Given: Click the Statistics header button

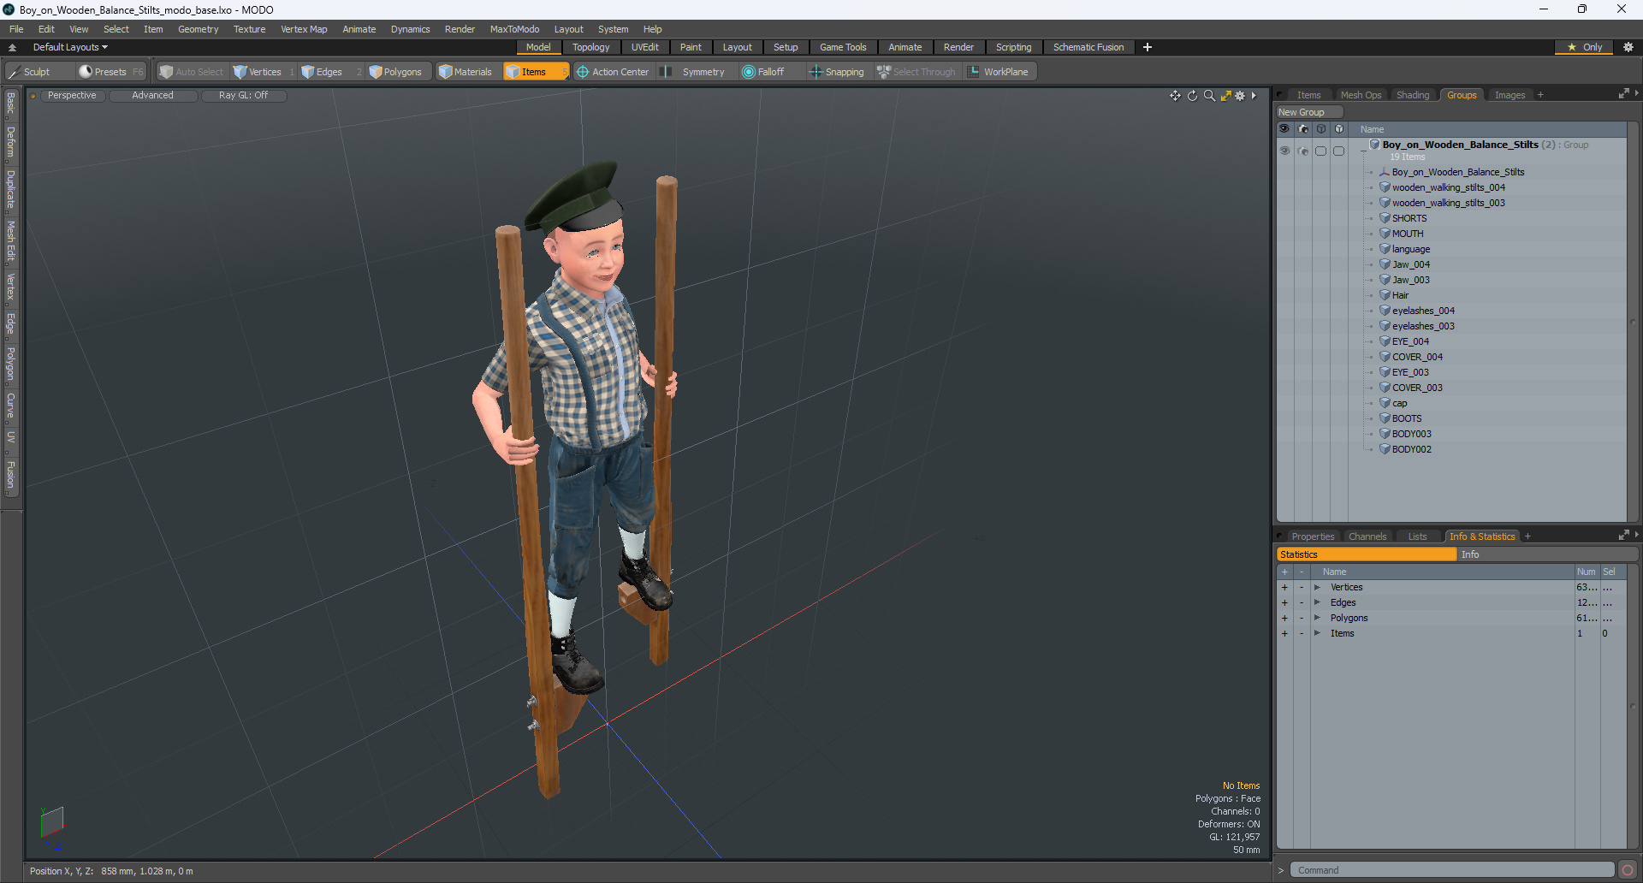Looking at the screenshot, I should point(1367,554).
